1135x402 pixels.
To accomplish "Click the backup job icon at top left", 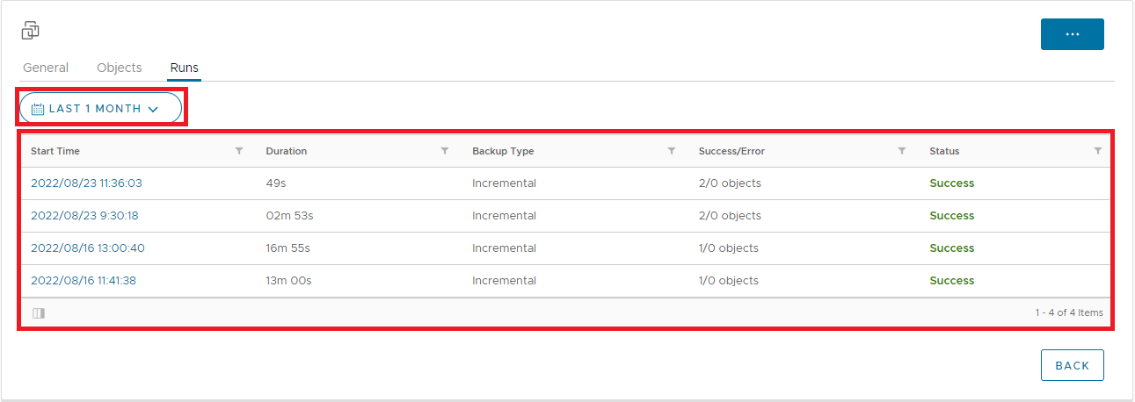I will [x=31, y=31].
